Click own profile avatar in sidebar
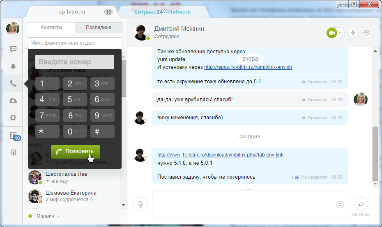The height and width of the screenshot is (227, 382). pos(13,28)
